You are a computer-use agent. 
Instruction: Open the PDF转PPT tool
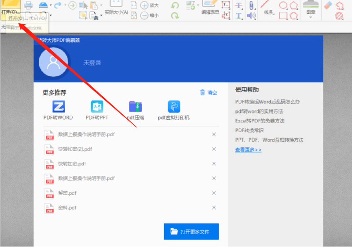[97, 110]
